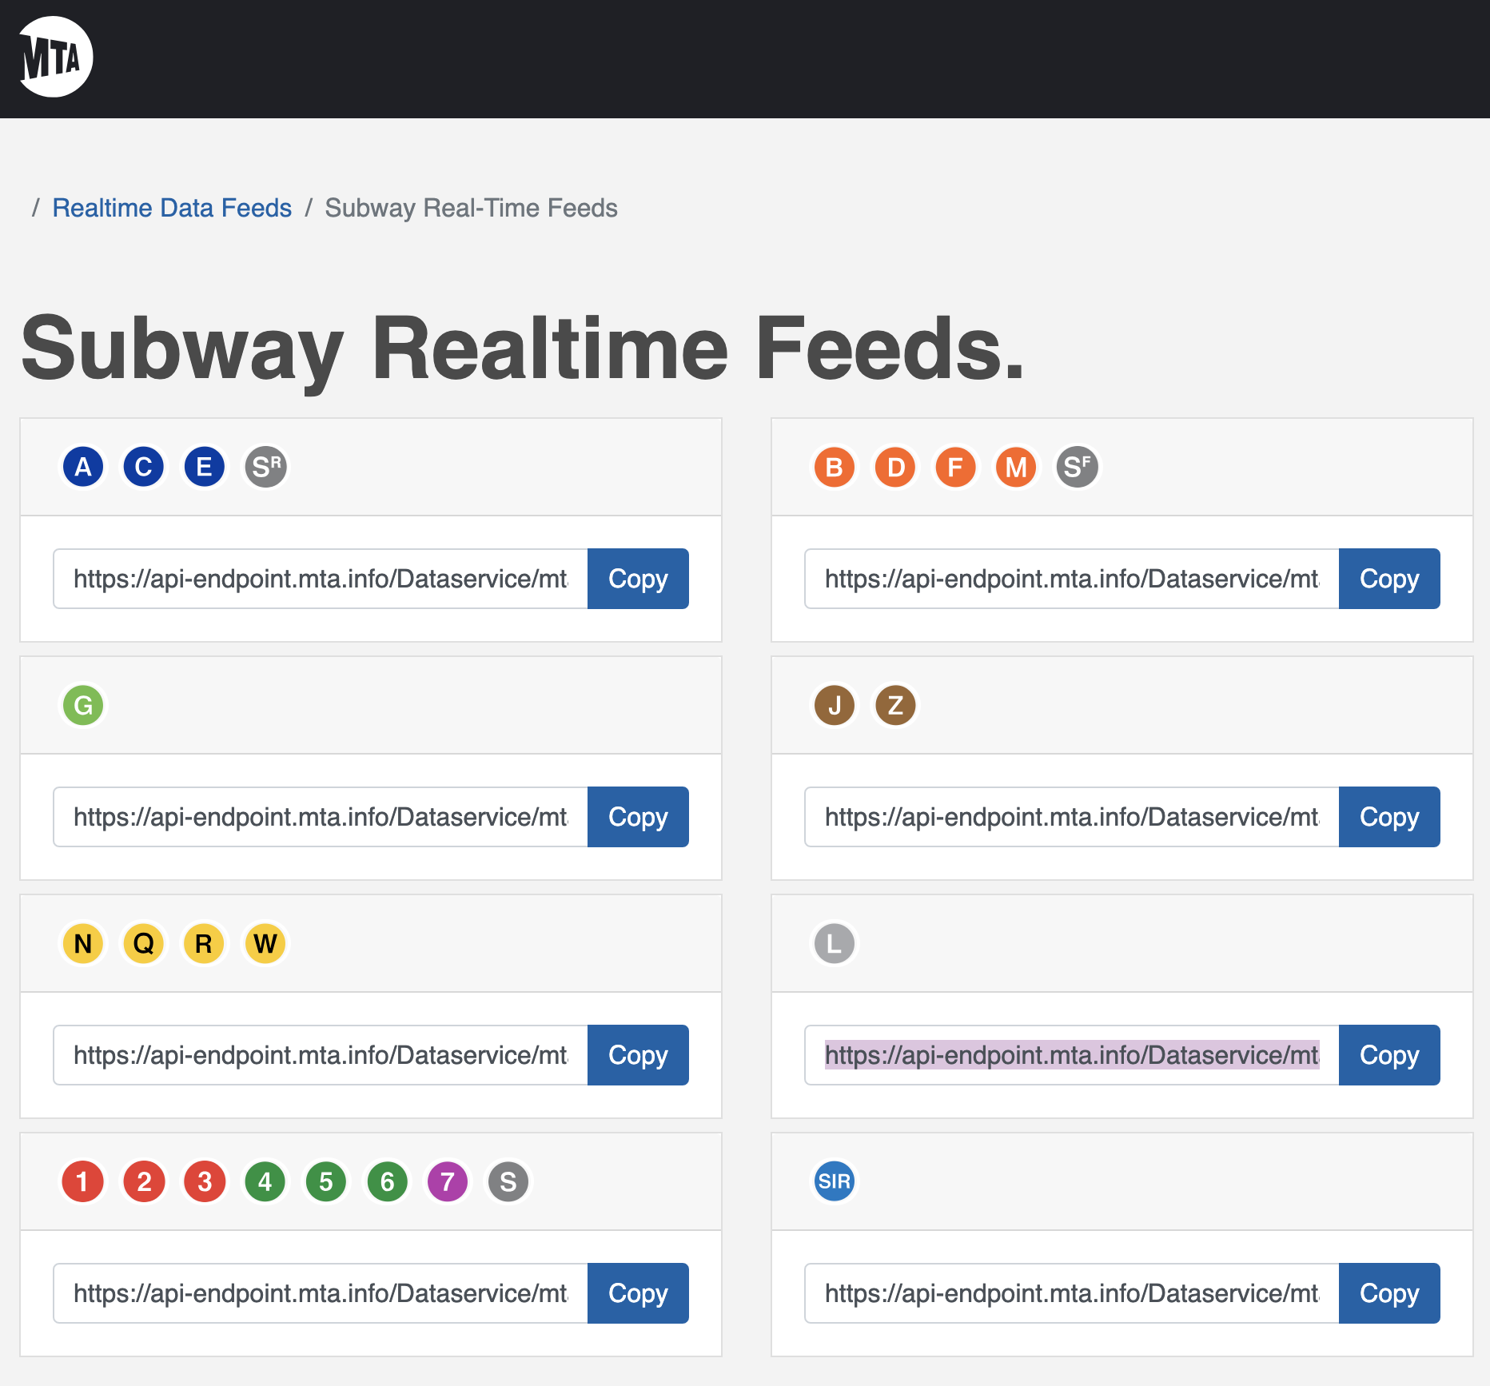Click the green 4 train icon
The image size is (1490, 1386).
click(x=265, y=1181)
